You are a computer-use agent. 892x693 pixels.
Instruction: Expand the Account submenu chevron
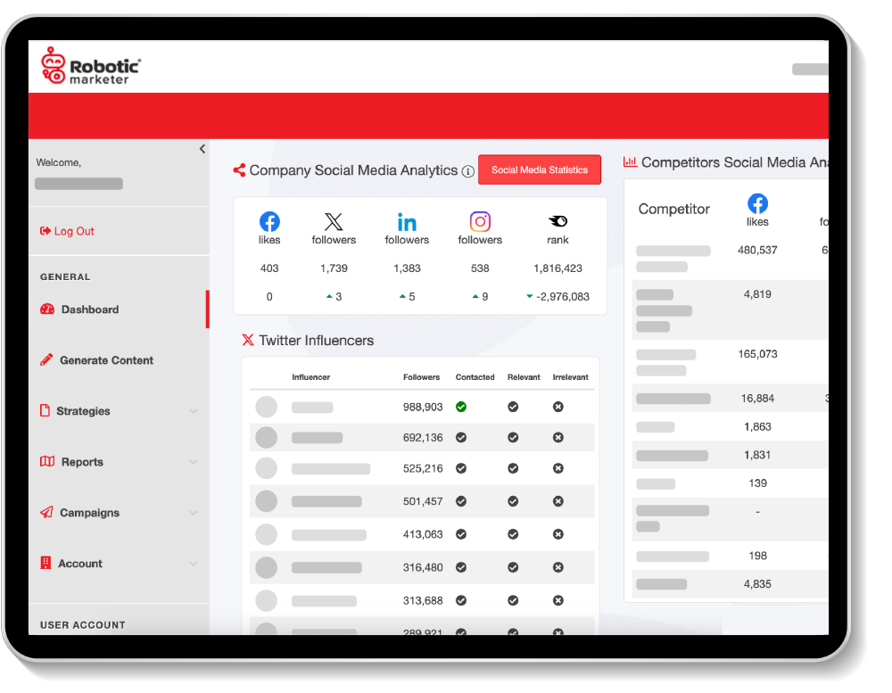194,564
